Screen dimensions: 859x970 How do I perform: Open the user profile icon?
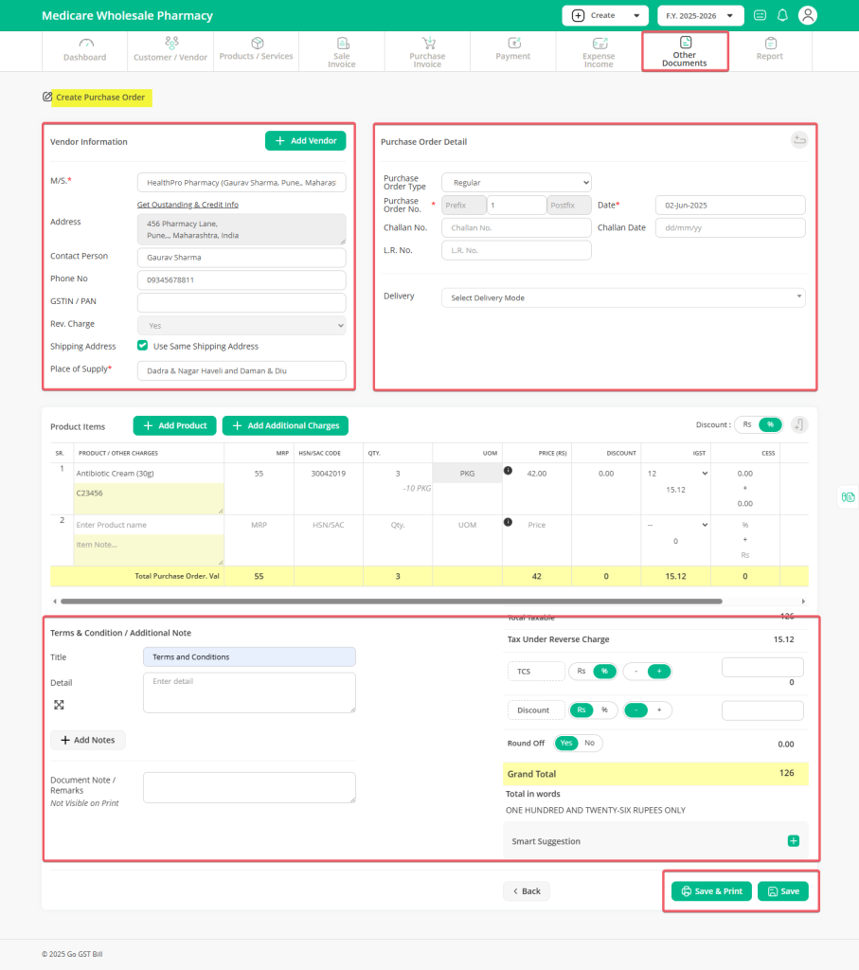(x=807, y=15)
